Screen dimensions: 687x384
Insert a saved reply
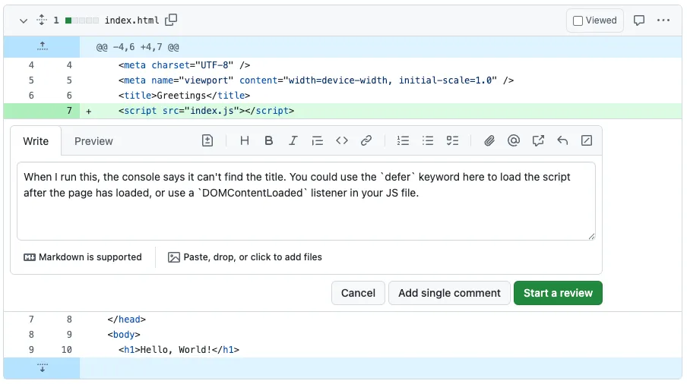[x=562, y=141]
